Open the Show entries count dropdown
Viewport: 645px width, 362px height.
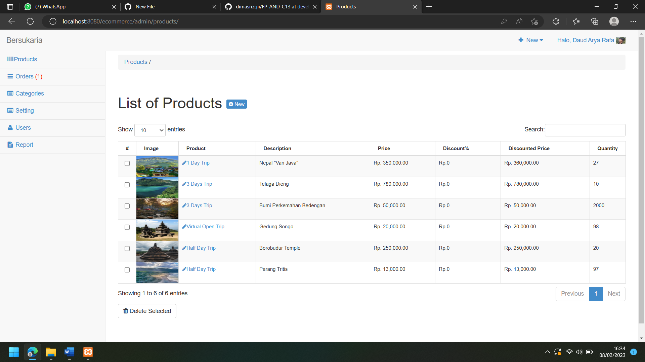150,130
